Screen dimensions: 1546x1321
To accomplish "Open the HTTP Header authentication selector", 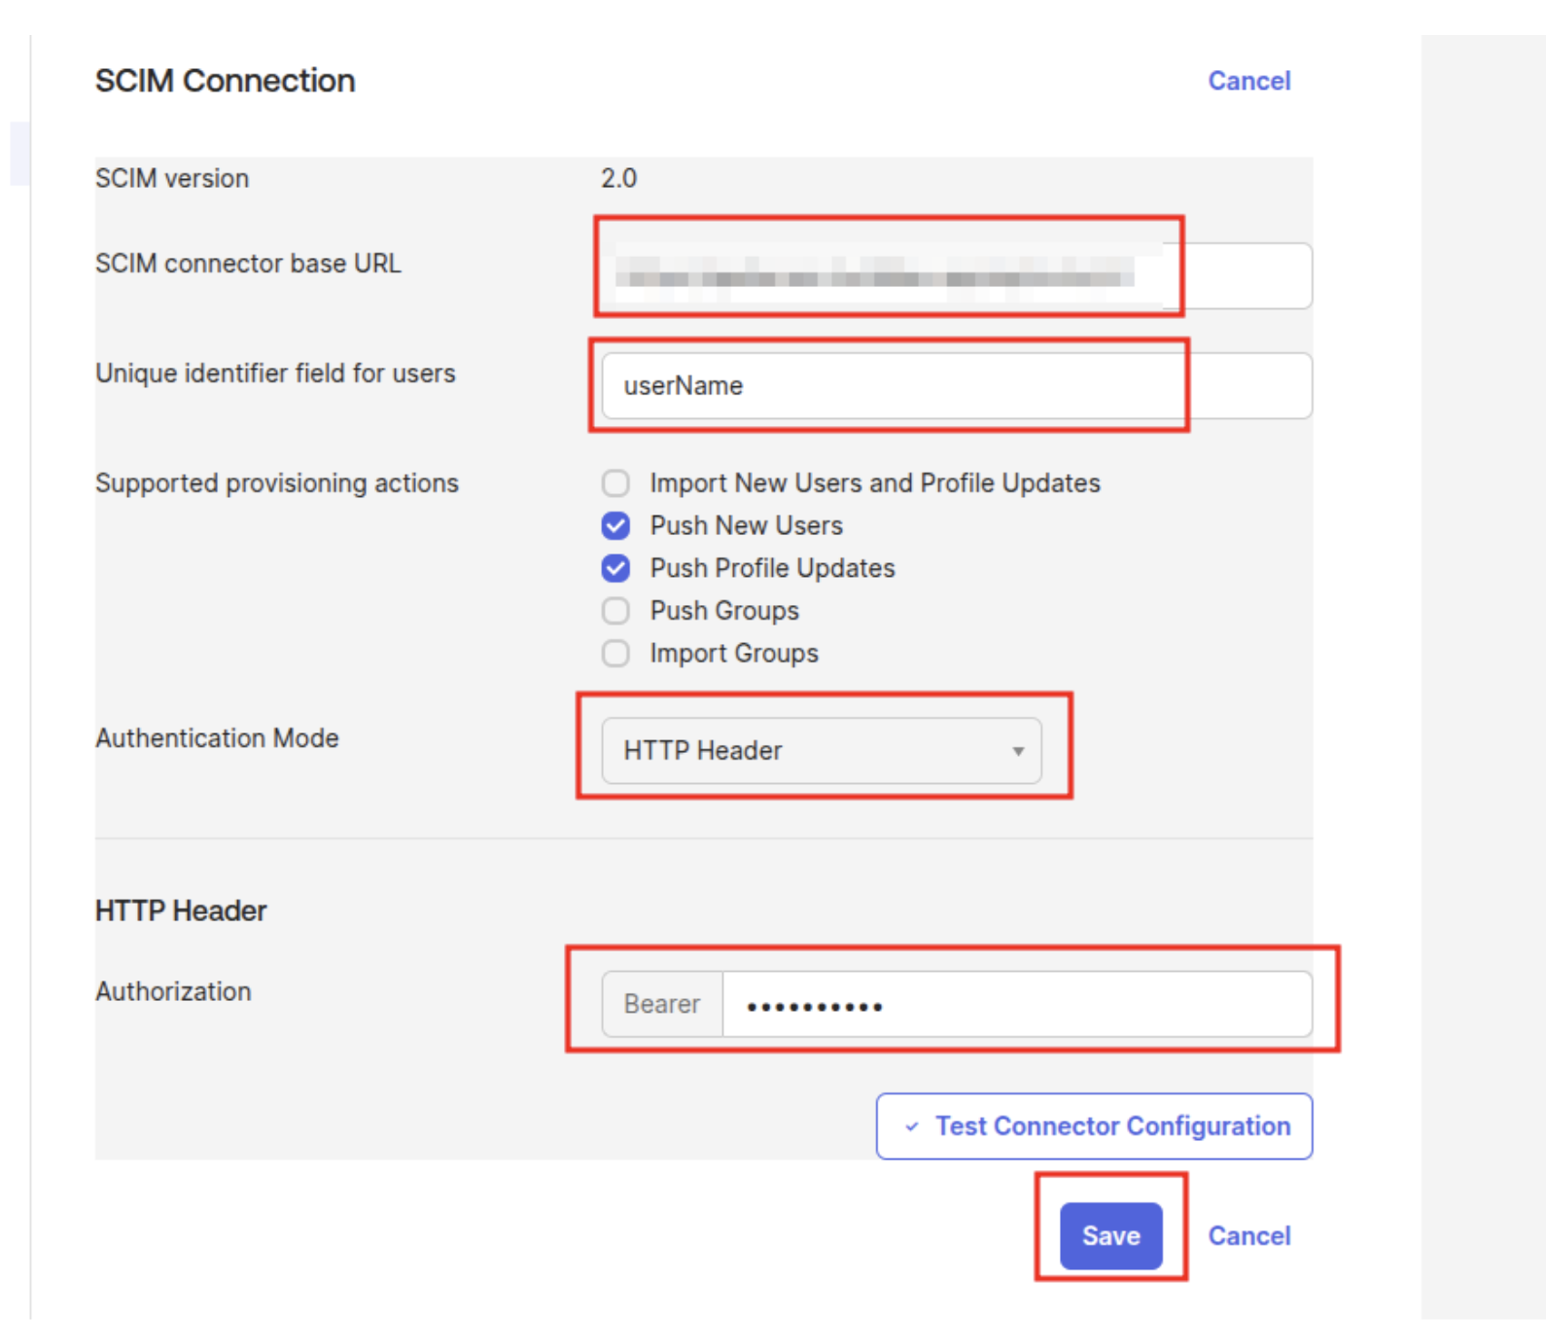I will pyautogui.click(x=822, y=750).
